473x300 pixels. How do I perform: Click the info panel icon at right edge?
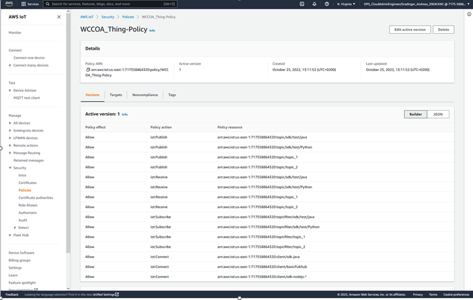[469, 14]
